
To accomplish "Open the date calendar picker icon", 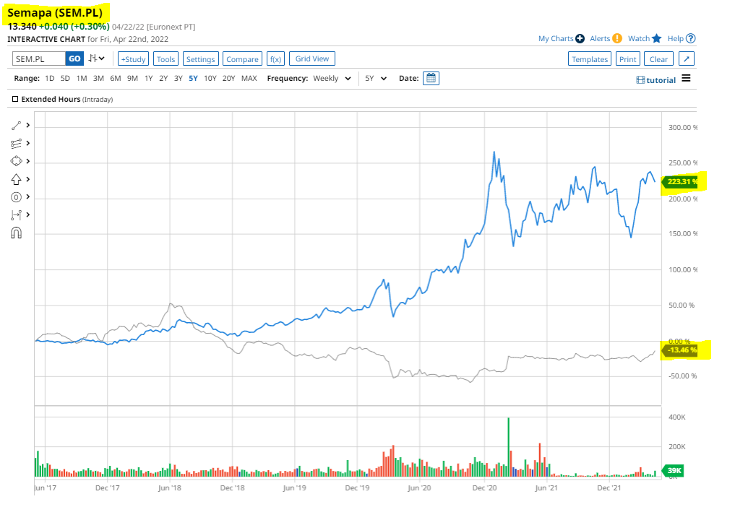I will [431, 78].
